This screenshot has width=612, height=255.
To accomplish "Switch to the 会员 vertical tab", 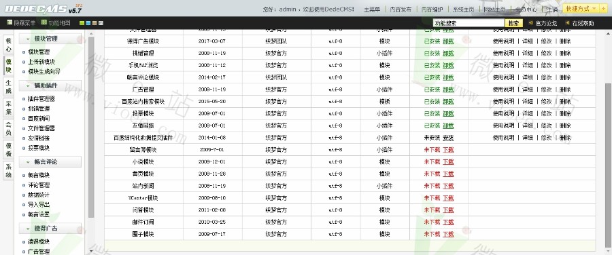I will [x=9, y=129].
